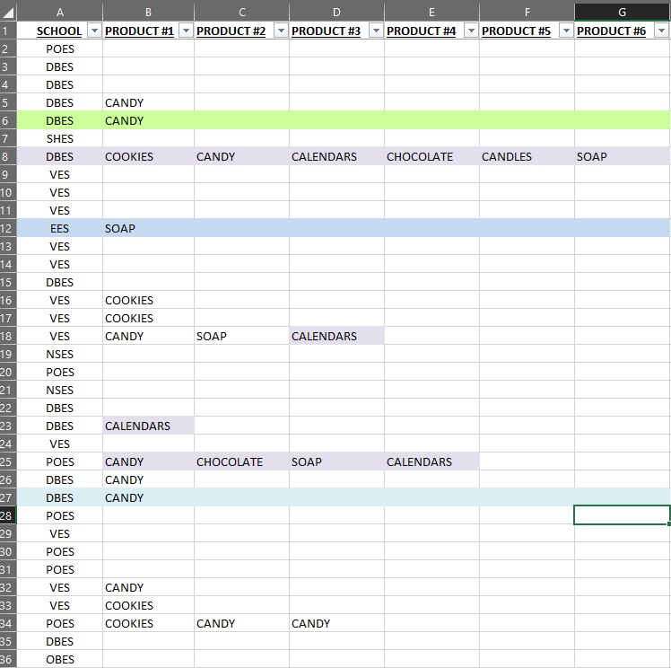671x668 pixels.
Task: Select CANDY cell in row 32
Action: (x=148, y=587)
